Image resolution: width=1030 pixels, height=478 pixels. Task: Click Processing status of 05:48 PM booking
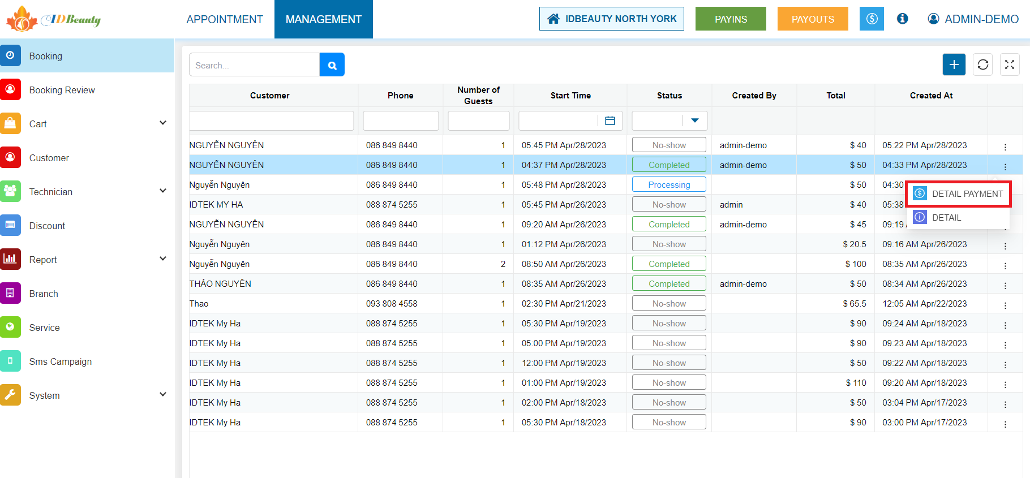click(669, 184)
